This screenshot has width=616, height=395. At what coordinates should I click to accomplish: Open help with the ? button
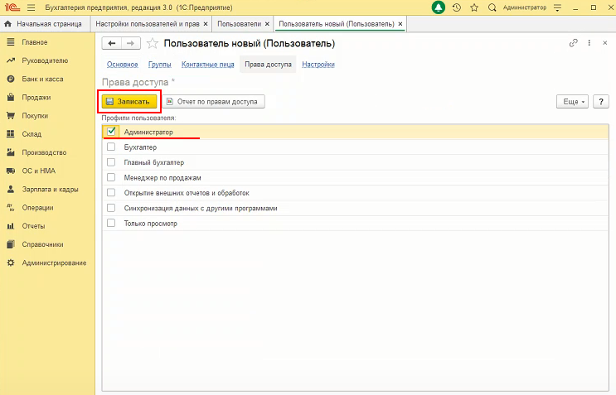click(601, 102)
